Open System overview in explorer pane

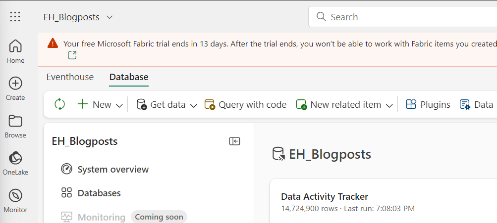click(x=112, y=169)
